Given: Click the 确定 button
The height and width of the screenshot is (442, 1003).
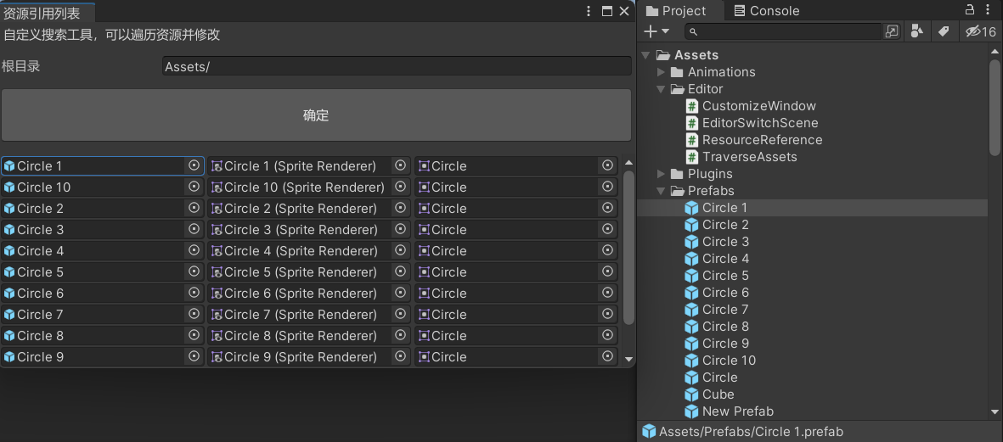Looking at the screenshot, I should tap(316, 115).
